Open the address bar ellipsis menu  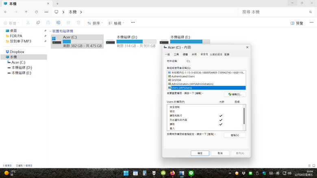click(46, 12)
